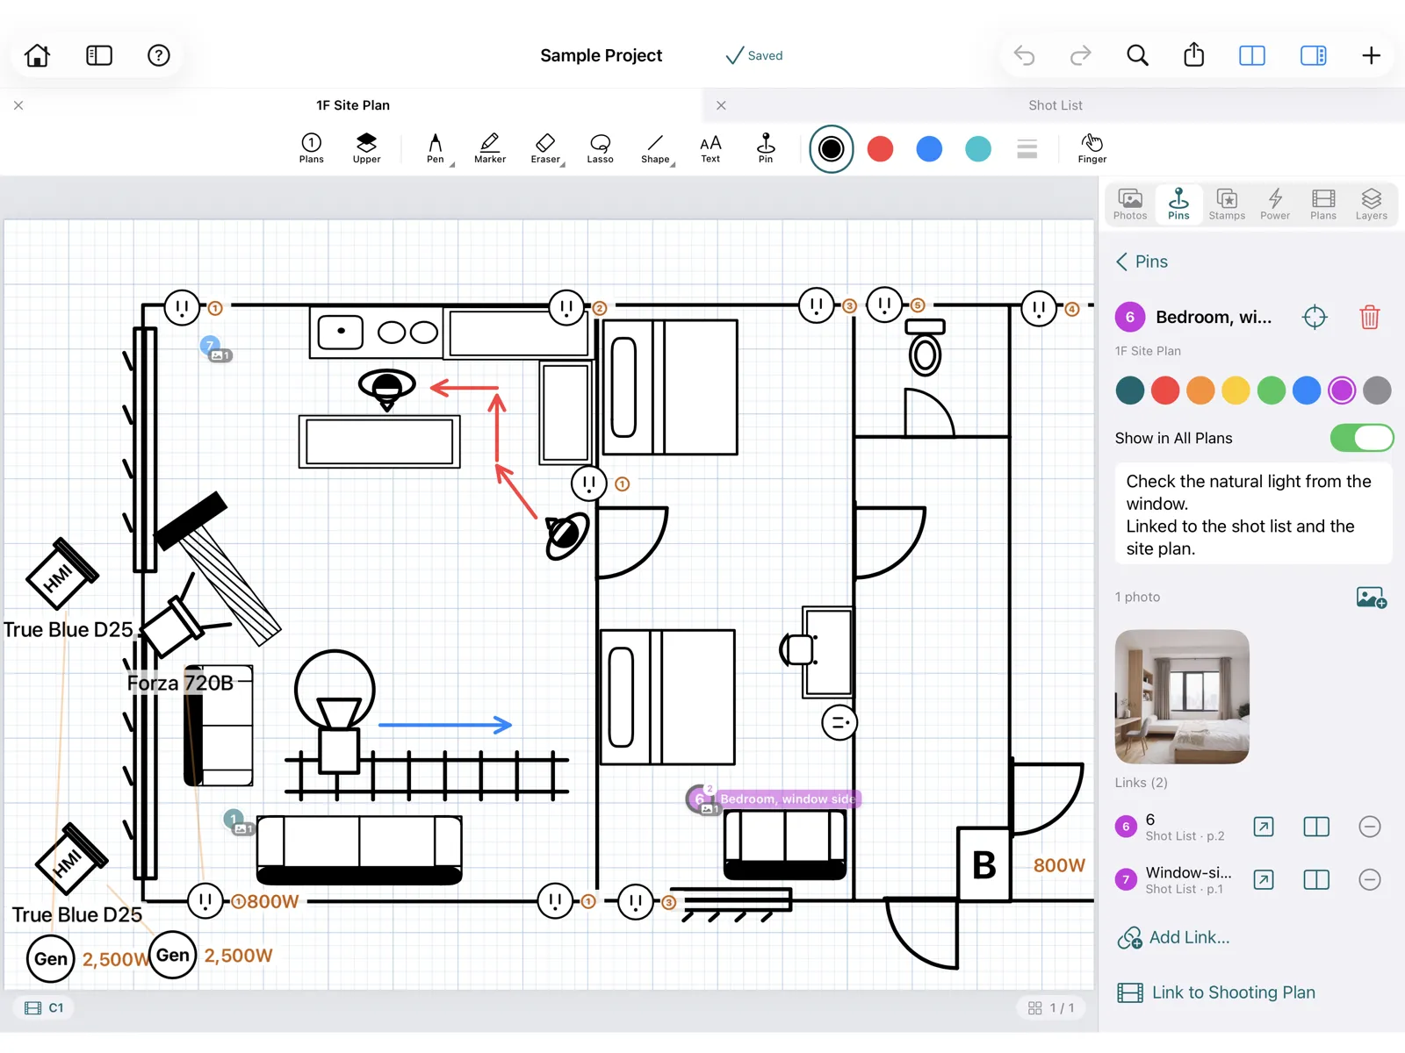Choose the Pin tool in toolbar

pyautogui.click(x=766, y=148)
